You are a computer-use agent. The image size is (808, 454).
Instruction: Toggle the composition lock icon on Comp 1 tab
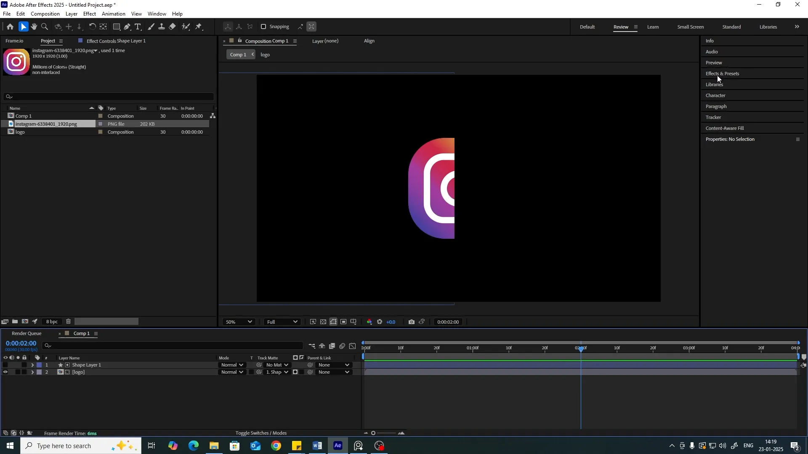click(240, 41)
